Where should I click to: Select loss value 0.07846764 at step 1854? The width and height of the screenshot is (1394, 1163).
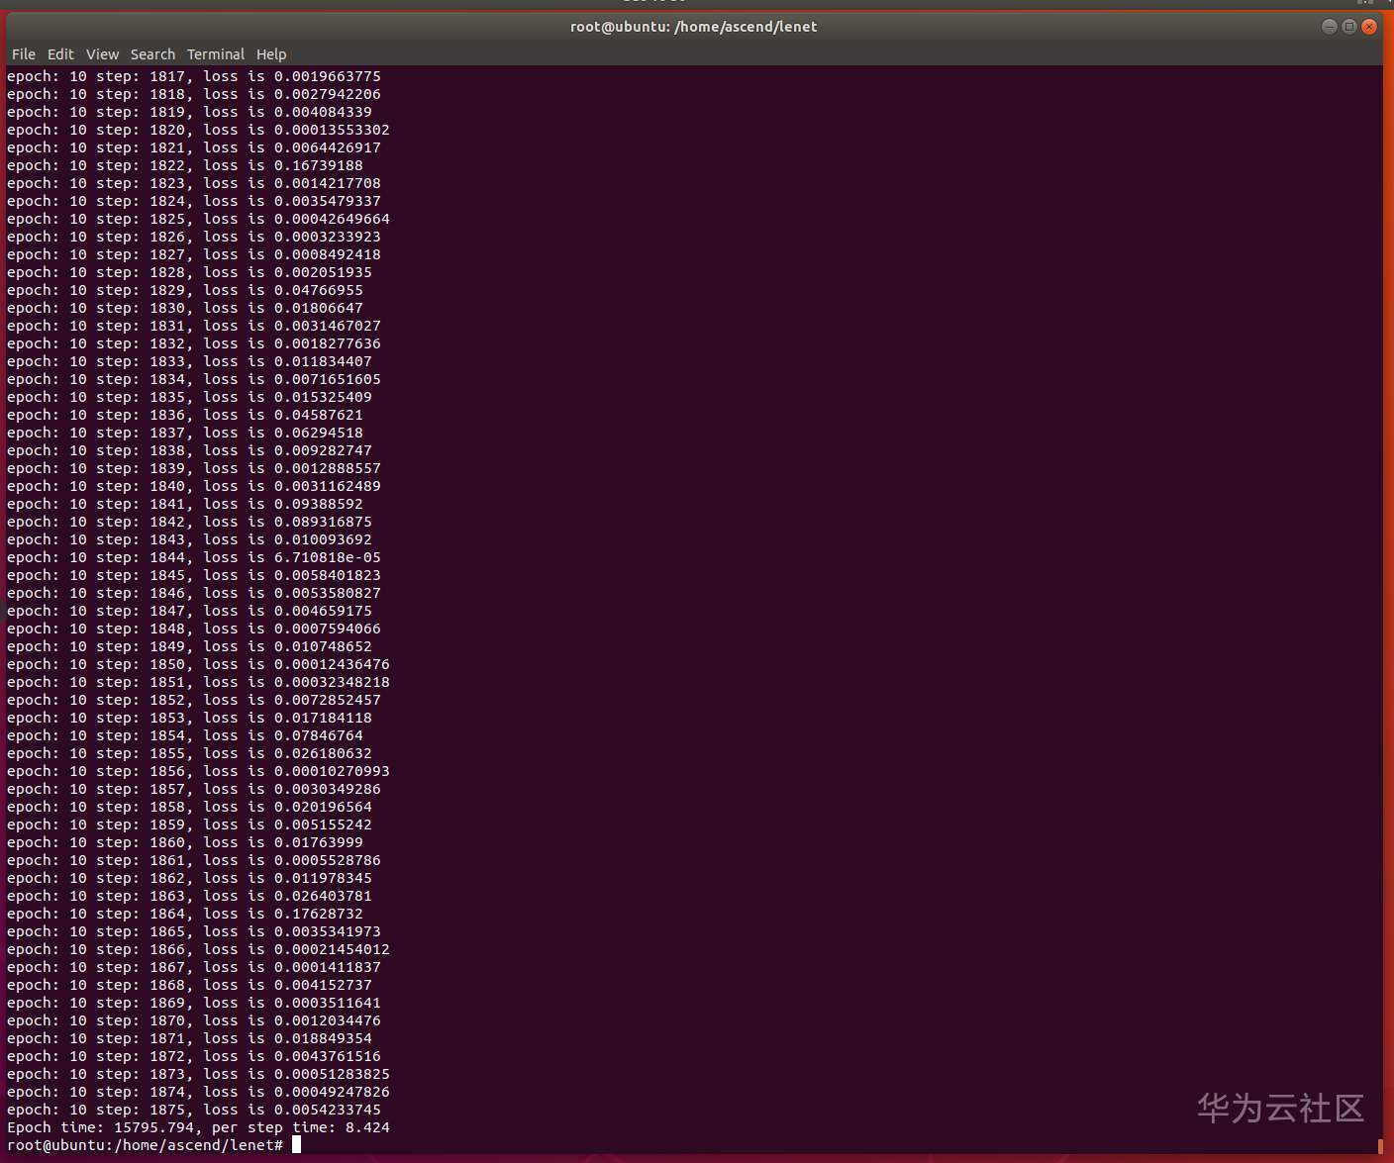pos(319,735)
